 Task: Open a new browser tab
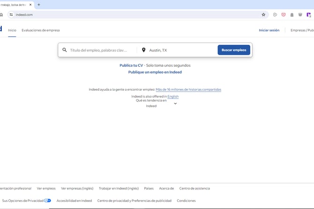39,5
